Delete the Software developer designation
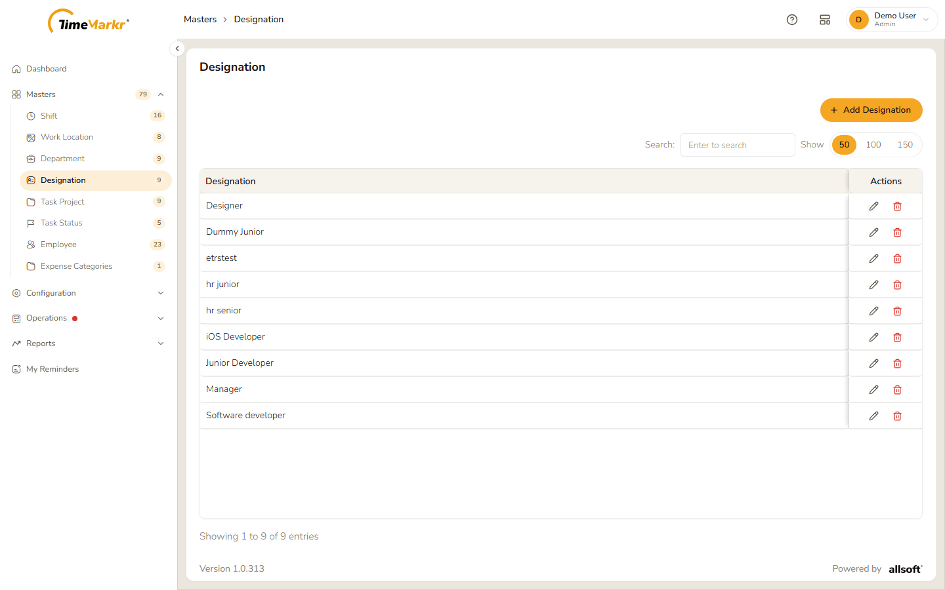945x590 pixels. (897, 416)
